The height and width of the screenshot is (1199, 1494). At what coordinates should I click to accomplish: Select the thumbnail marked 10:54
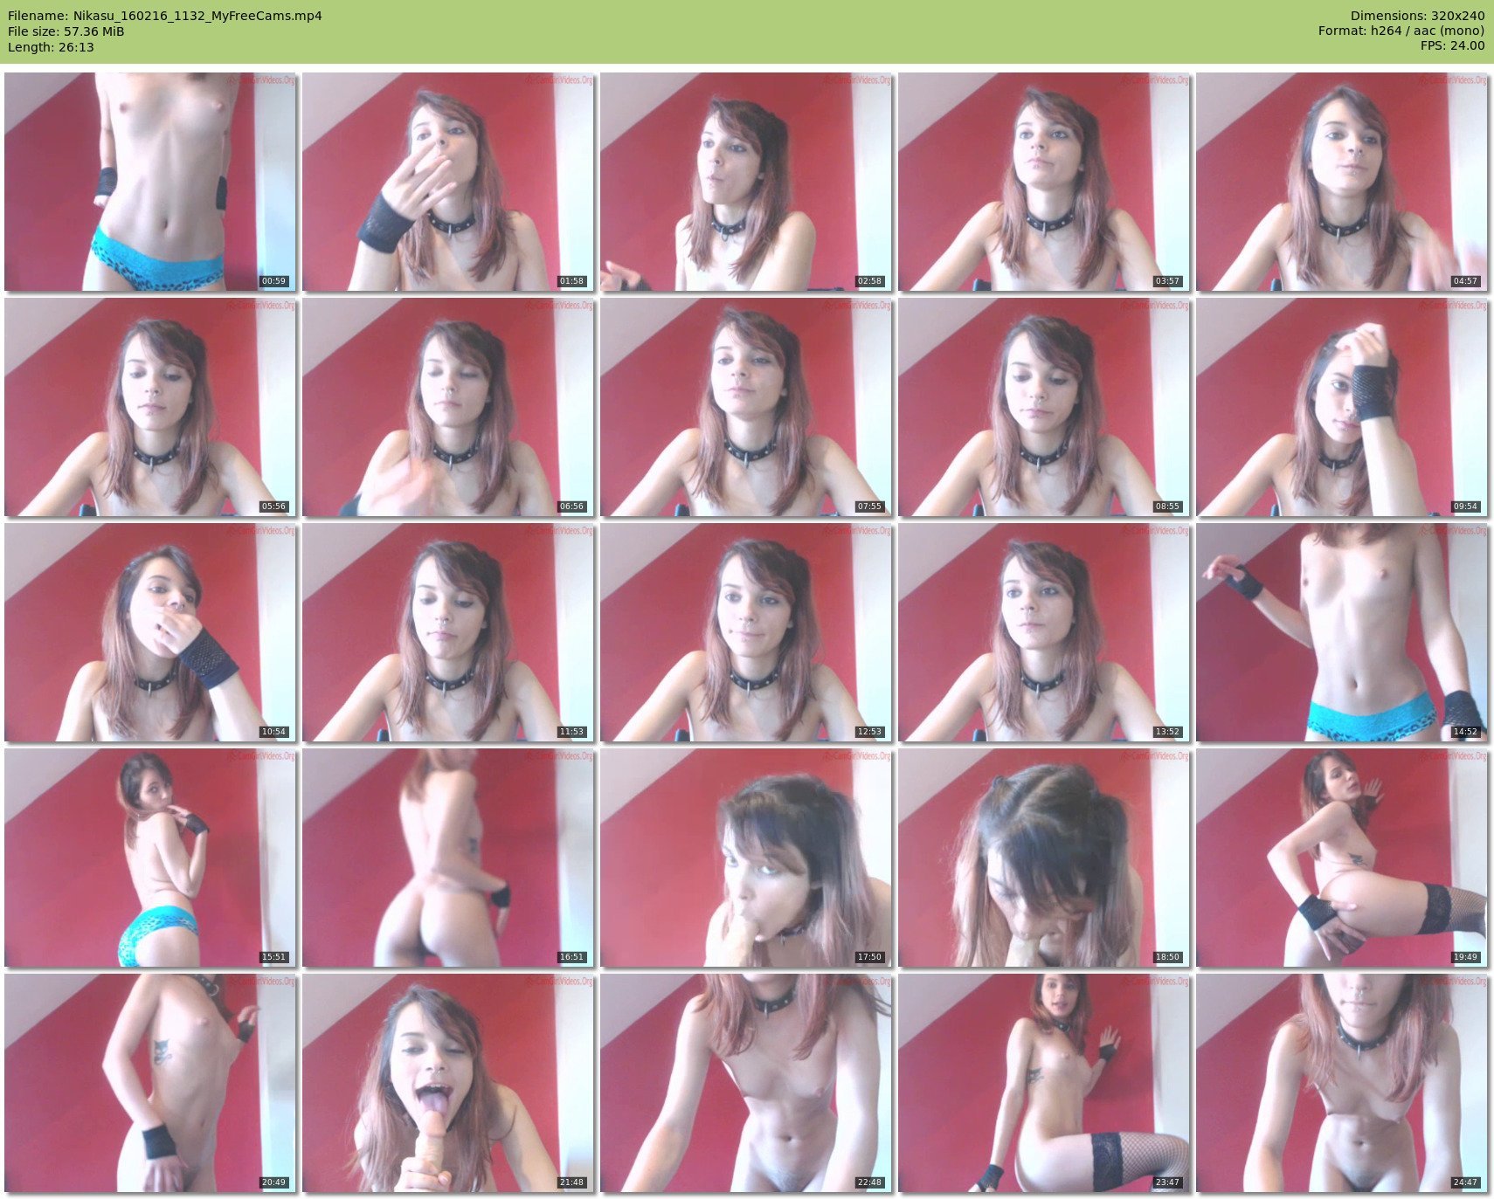150,632
